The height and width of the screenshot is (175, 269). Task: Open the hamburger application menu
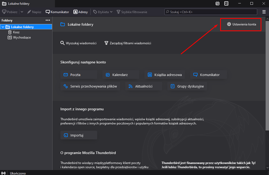click(x=264, y=12)
